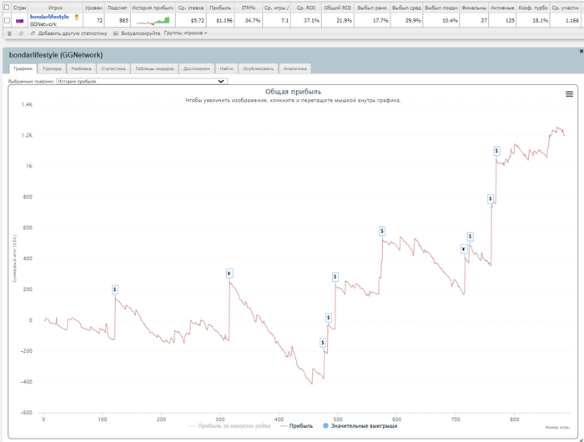Viewport: 584px width, 442px height.
Task: Click the trash delete icon in toolbar
Action: [8, 33]
